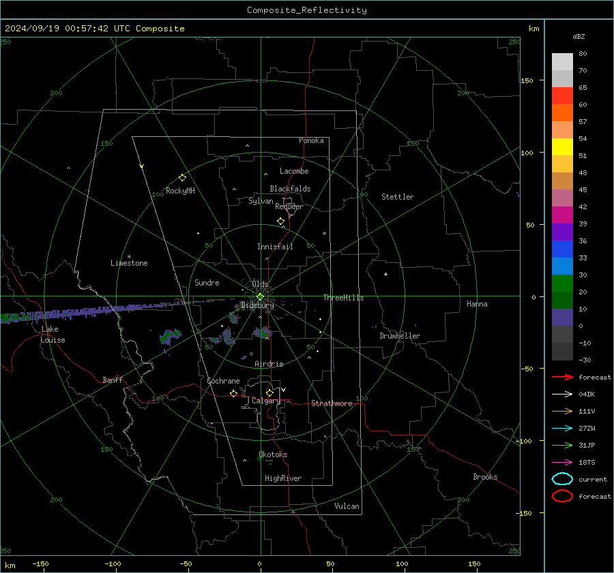Click the Sylvan label on map

coord(261,201)
